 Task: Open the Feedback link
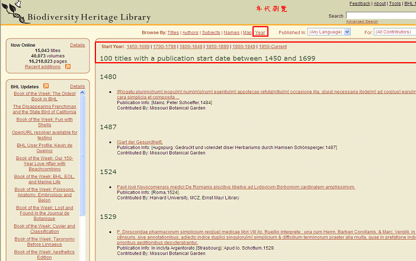(x=360, y=4)
